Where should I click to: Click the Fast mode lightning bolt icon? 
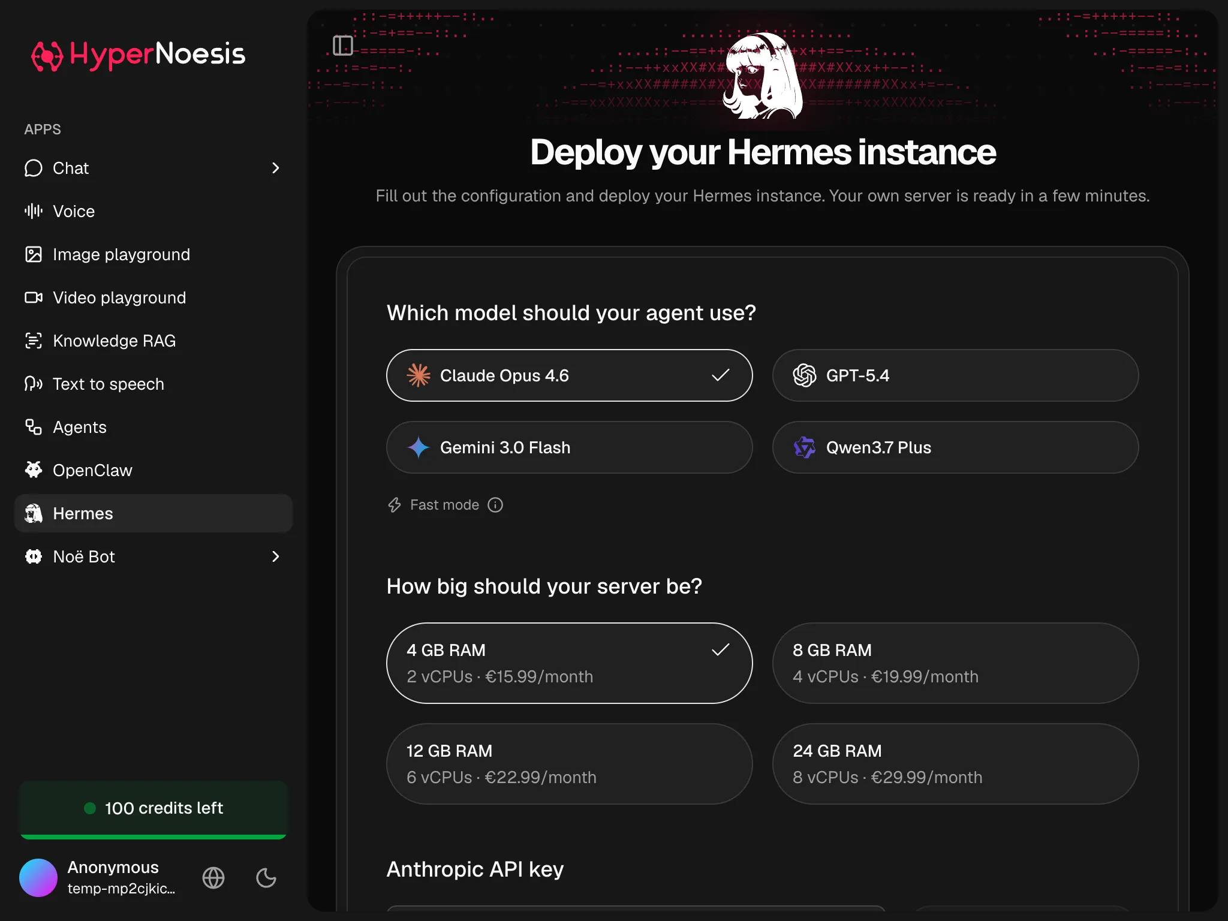395,505
